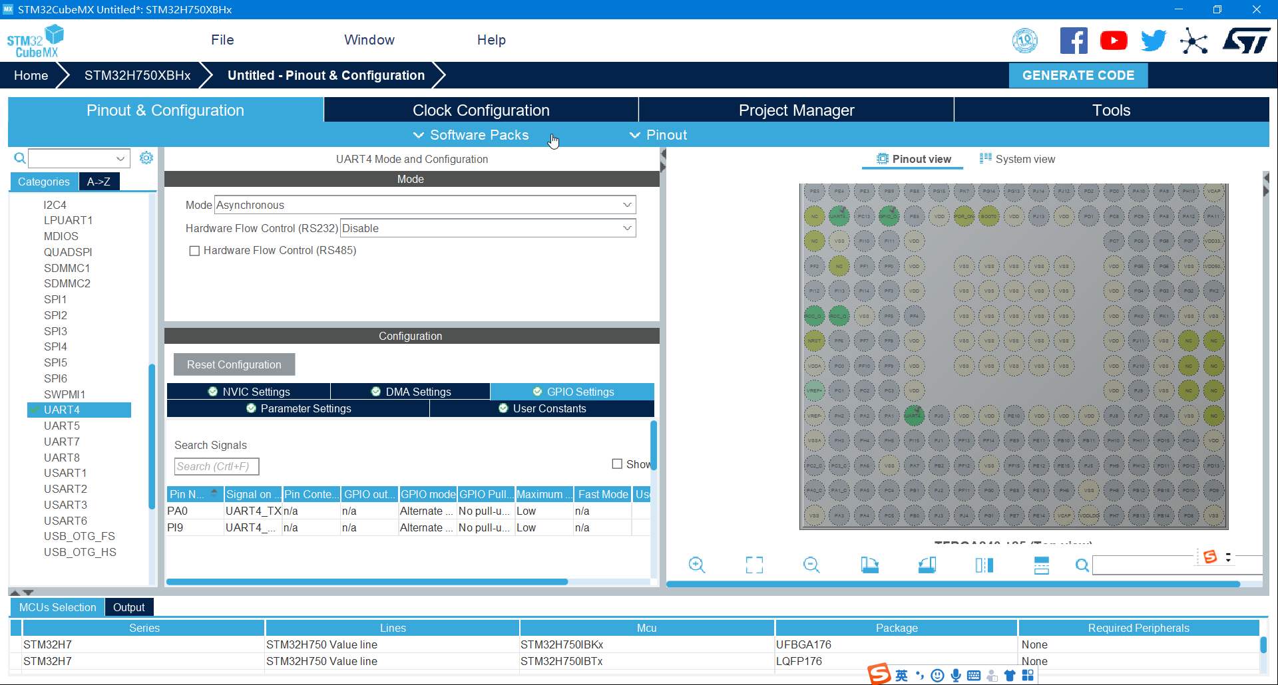This screenshot has width=1278, height=685.
Task: Click Reset Configuration button
Action: tap(234, 364)
